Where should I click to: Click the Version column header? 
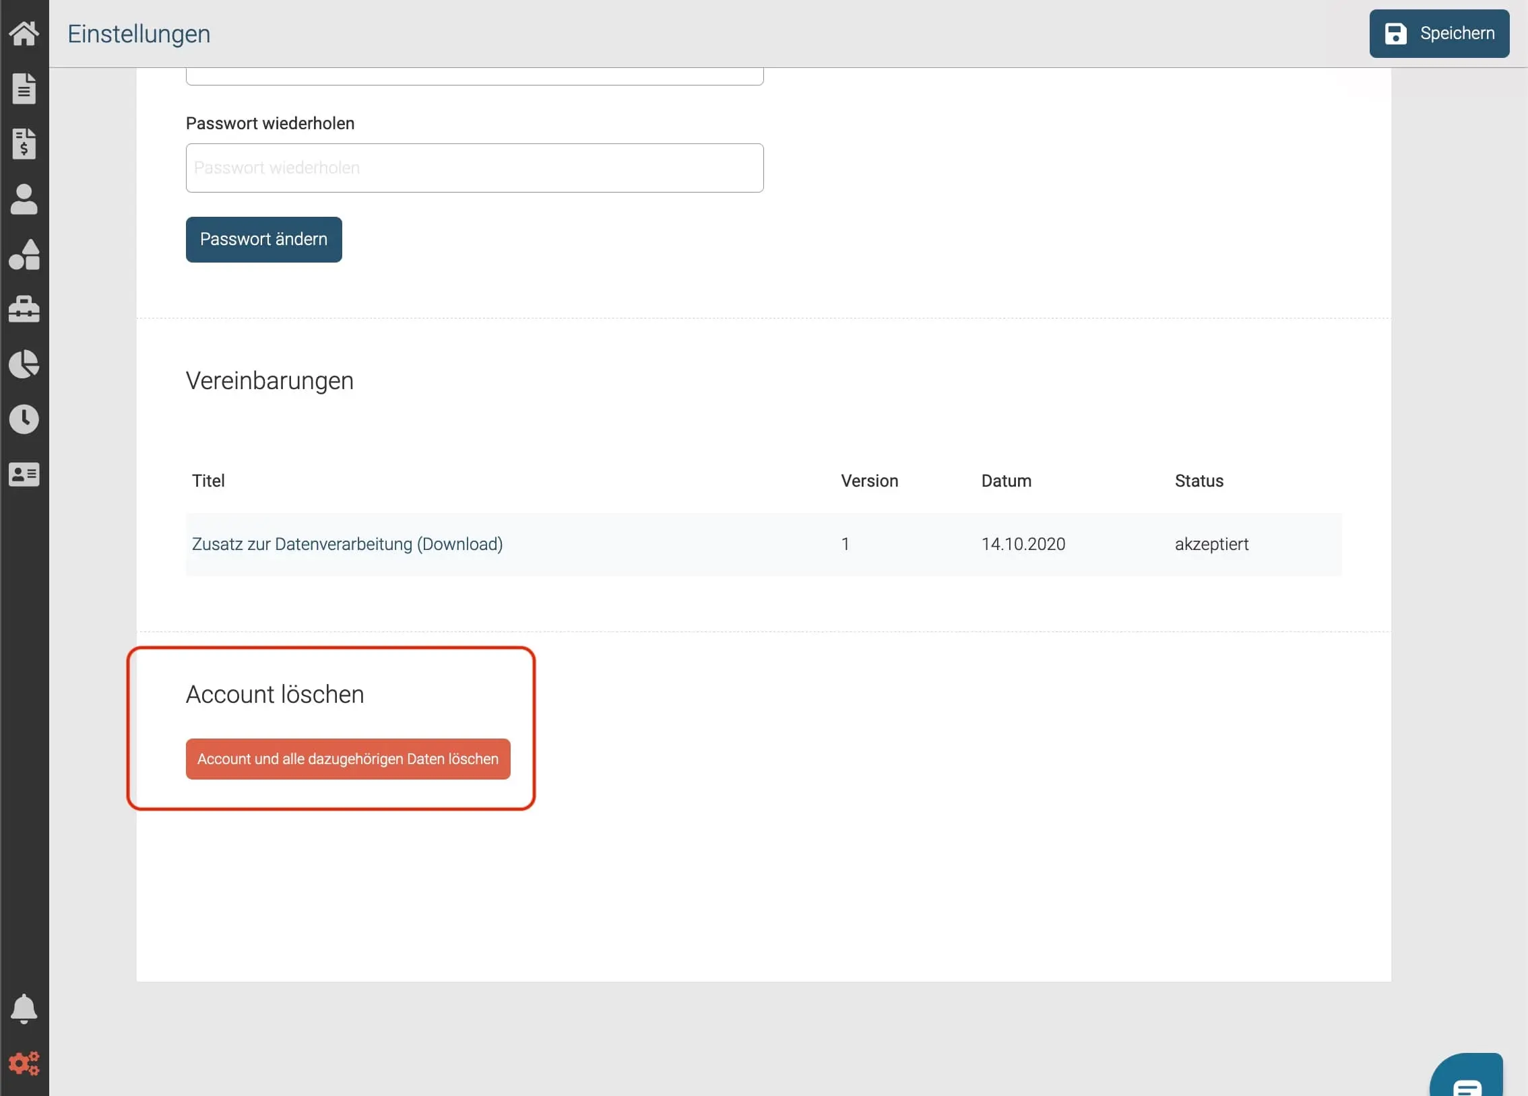870,481
